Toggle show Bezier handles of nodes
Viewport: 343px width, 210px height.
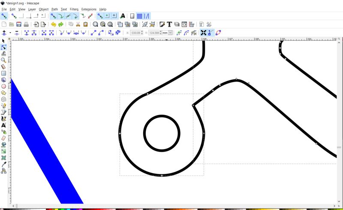point(211,33)
